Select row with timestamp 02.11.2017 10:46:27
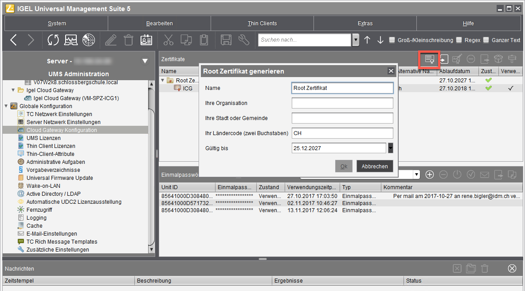 click(341, 203)
